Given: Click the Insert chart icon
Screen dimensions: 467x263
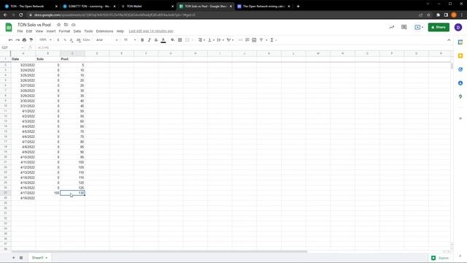Looking at the screenshot, I should [x=254, y=40].
